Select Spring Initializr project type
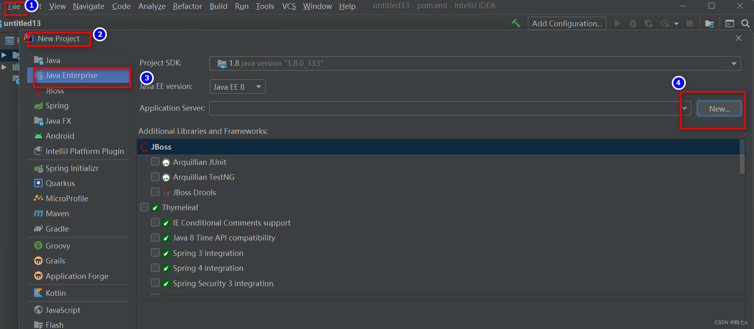The height and width of the screenshot is (329, 754). click(78, 168)
